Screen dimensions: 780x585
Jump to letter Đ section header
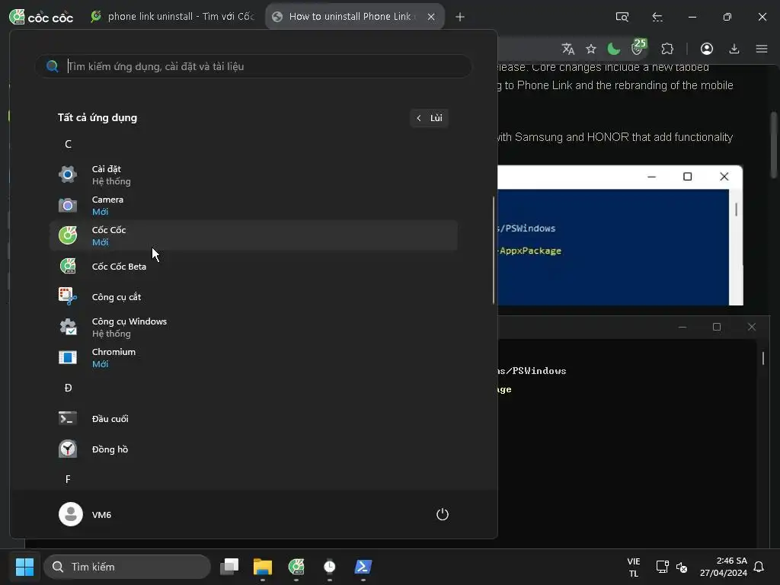click(68, 388)
